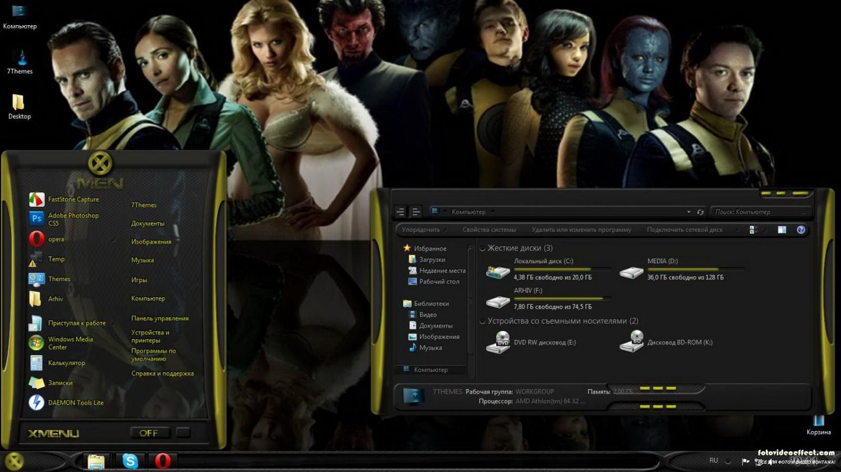Open Устройства и принтеры
The width and height of the screenshot is (841, 472).
tap(150, 337)
